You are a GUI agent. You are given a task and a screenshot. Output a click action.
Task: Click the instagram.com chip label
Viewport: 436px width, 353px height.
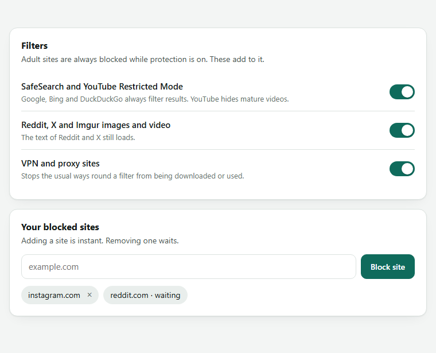click(x=54, y=295)
